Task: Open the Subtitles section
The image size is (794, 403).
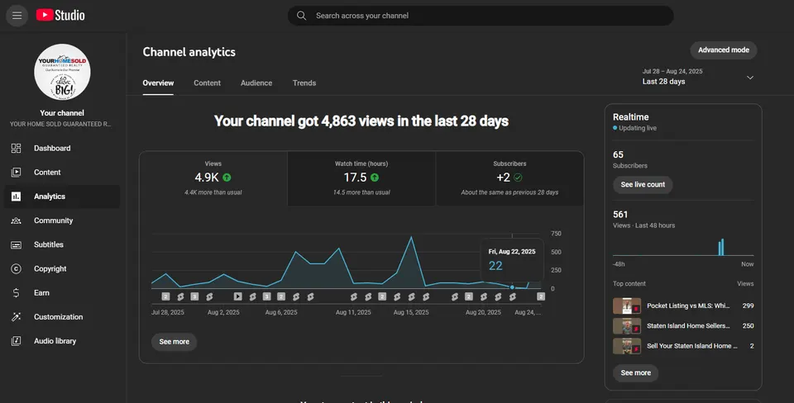Action: click(62, 244)
